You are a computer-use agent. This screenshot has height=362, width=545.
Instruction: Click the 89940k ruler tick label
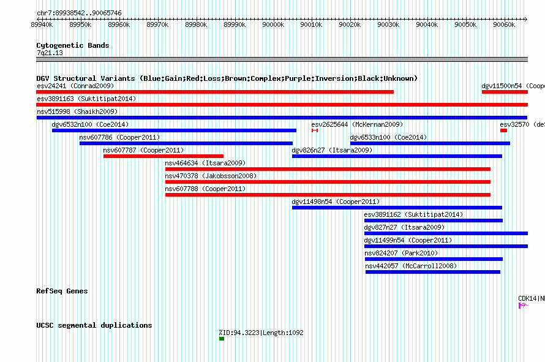(42, 25)
